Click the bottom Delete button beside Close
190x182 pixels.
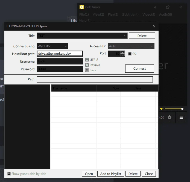click(x=133, y=174)
